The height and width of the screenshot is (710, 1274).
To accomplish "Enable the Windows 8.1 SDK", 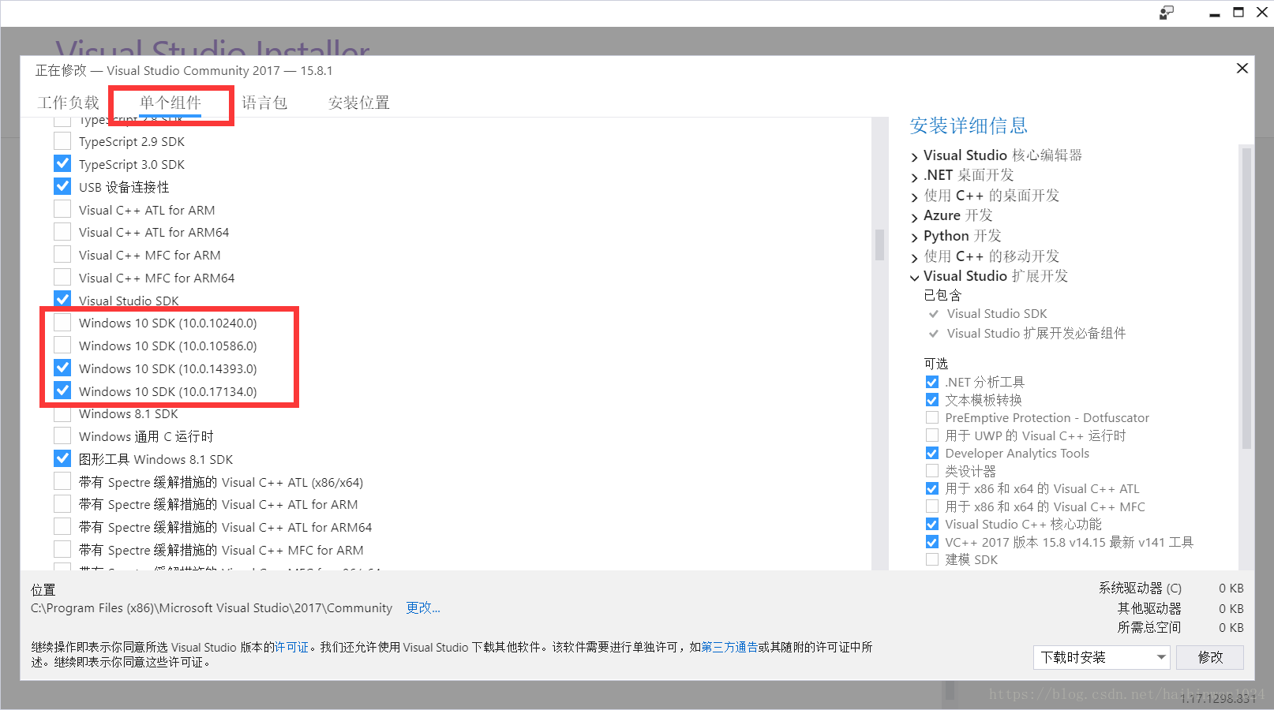I will point(62,413).
